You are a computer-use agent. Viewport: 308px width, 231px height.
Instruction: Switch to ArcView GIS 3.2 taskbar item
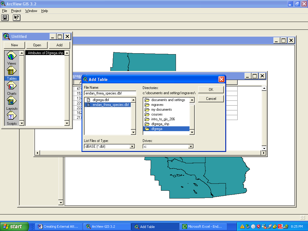107,226
